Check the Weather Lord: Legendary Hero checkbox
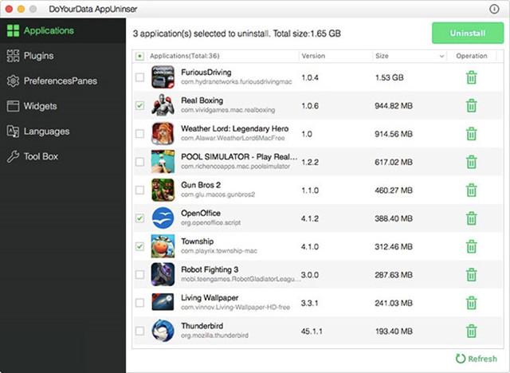The width and height of the screenshot is (510, 373). pos(140,133)
